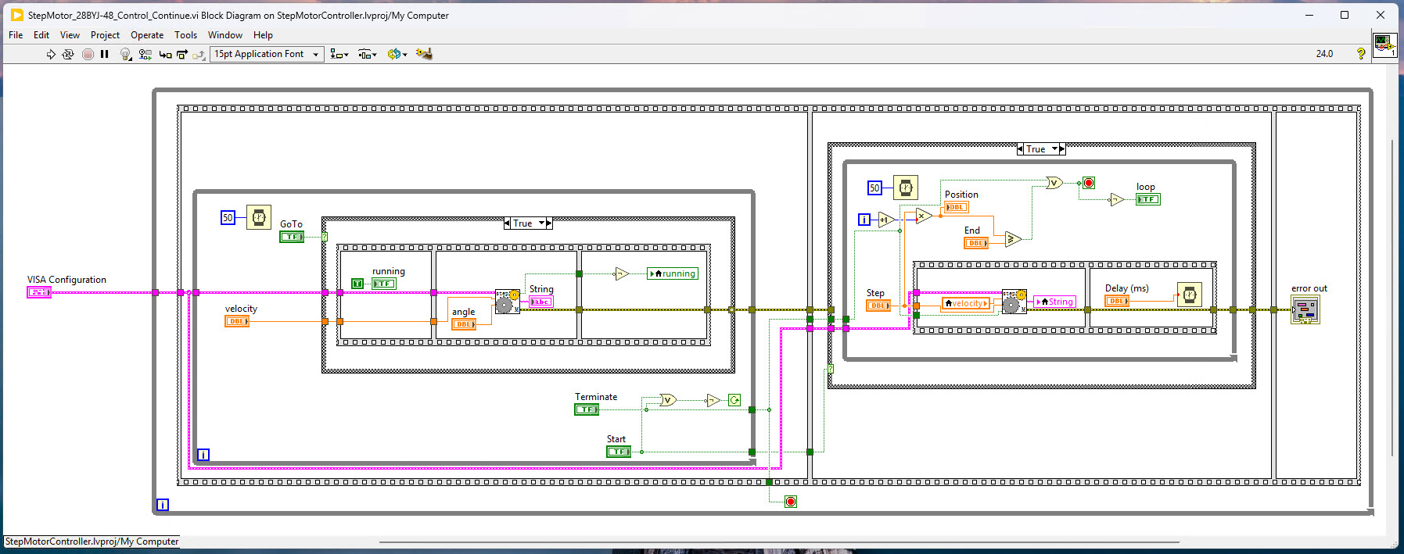Select the Greater Or Equal comparison near End

1013,239
